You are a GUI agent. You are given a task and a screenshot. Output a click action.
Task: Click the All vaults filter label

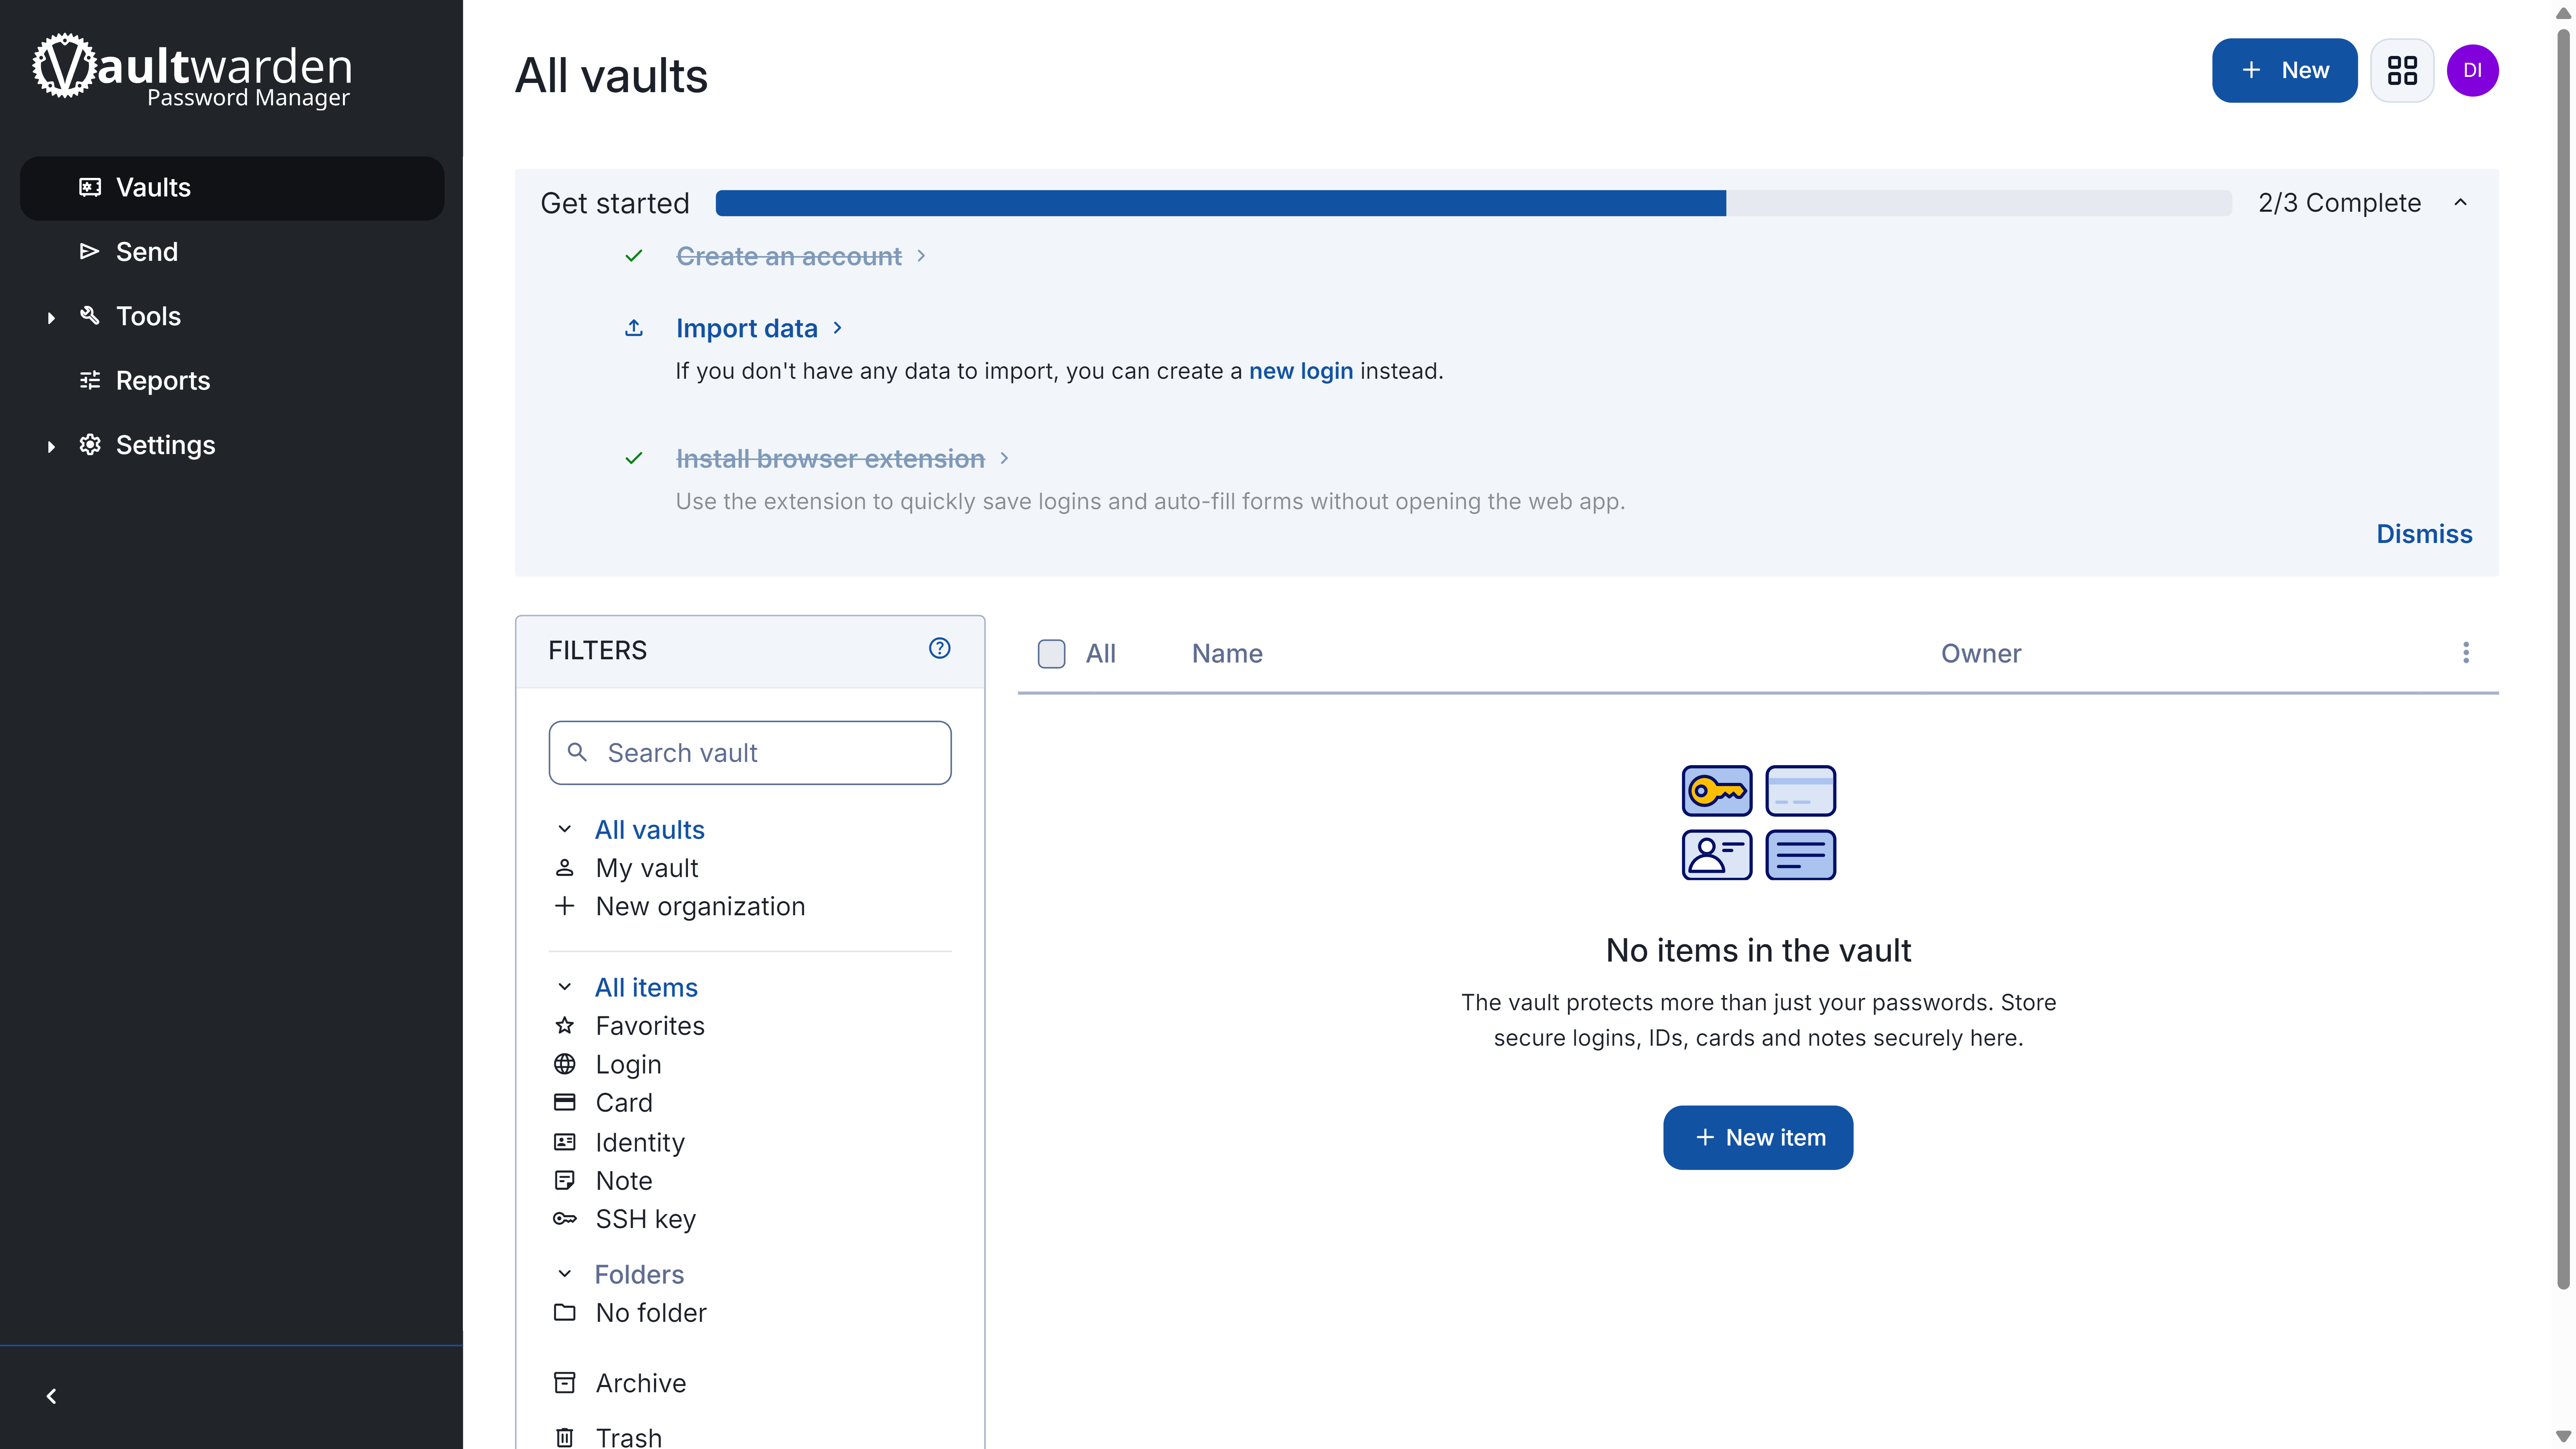tap(650, 830)
